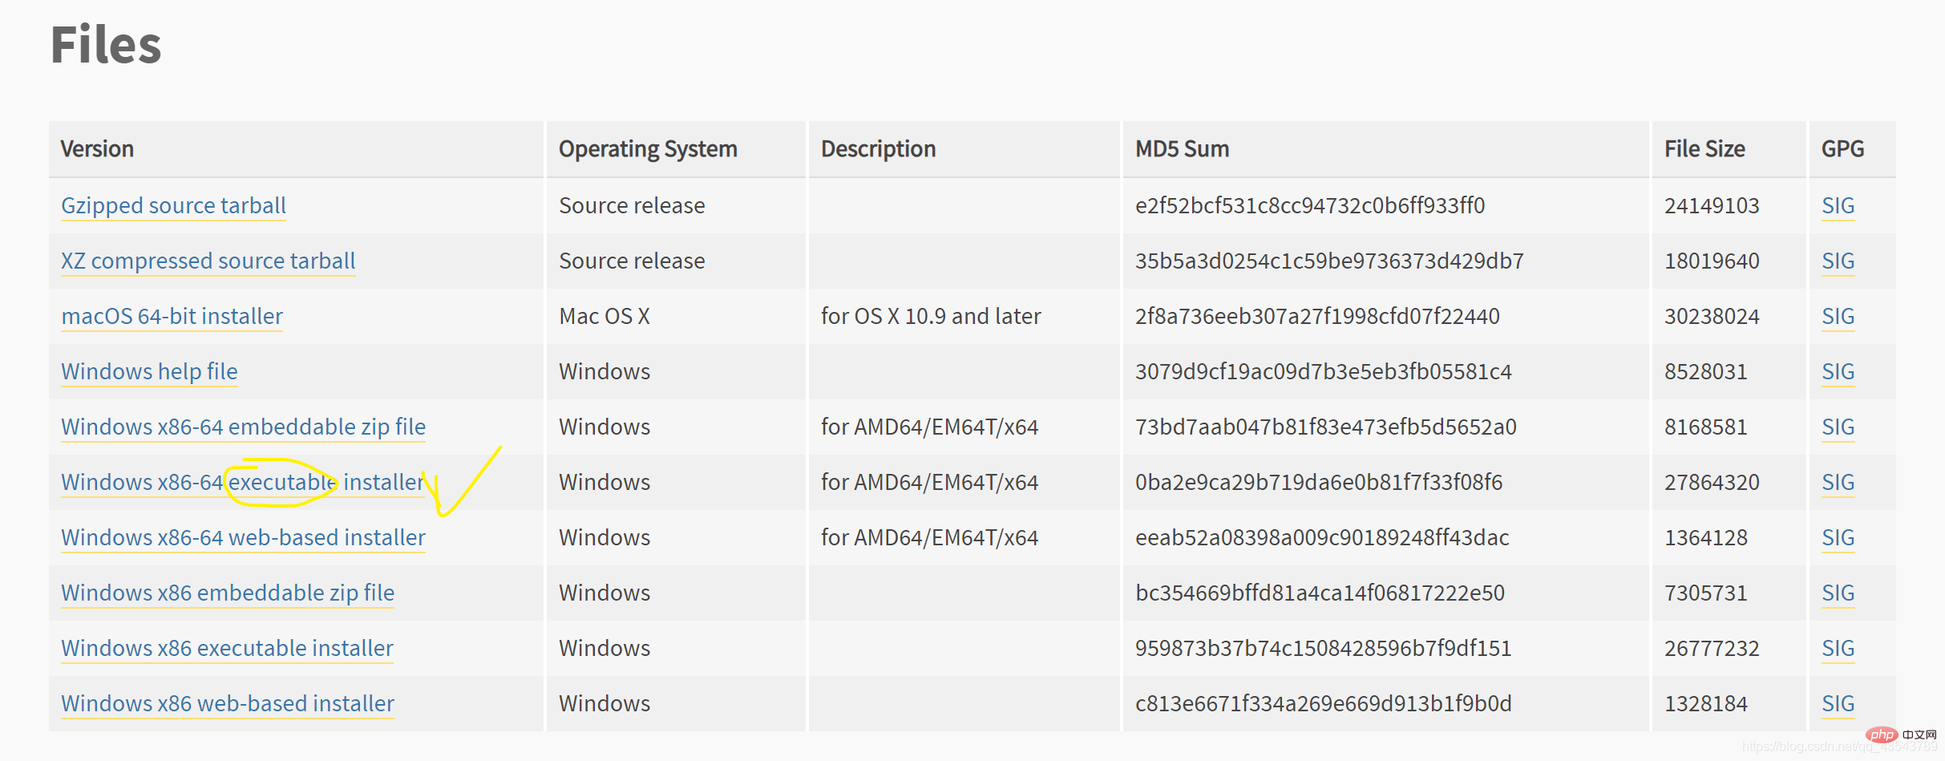This screenshot has height=761, width=1945.
Task: Download Windows x86-64 embeddable zip file
Action: point(243,427)
